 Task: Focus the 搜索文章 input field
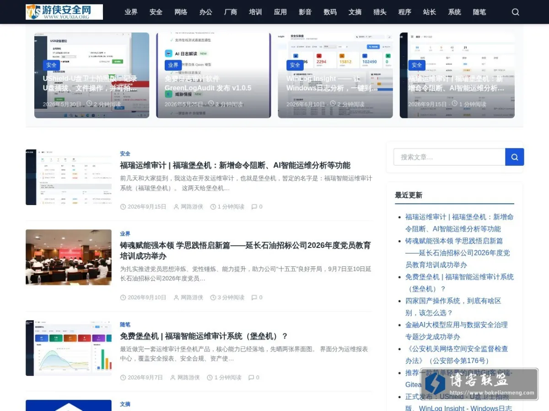point(449,157)
